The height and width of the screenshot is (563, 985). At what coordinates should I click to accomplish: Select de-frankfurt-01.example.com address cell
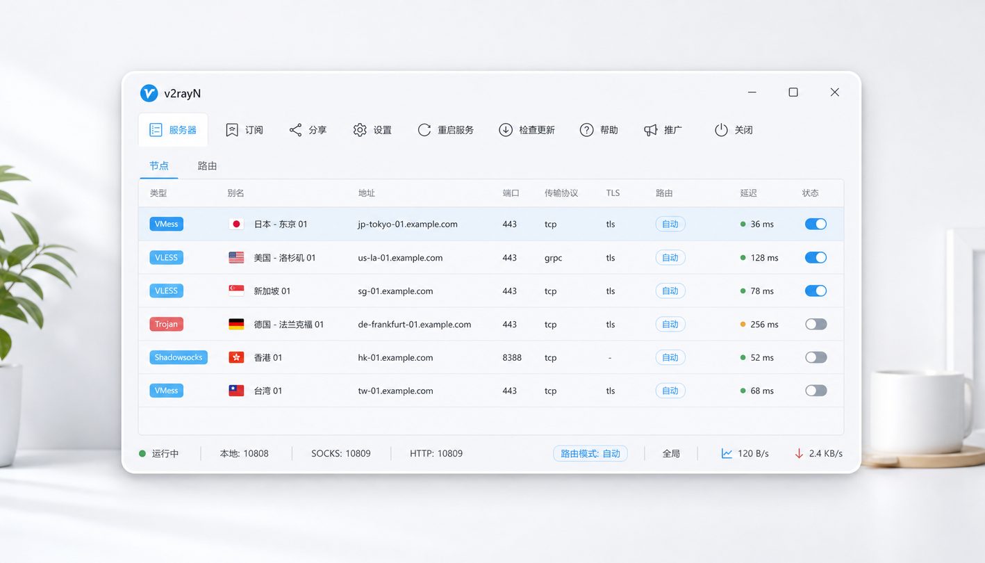[x=415, y=324]
